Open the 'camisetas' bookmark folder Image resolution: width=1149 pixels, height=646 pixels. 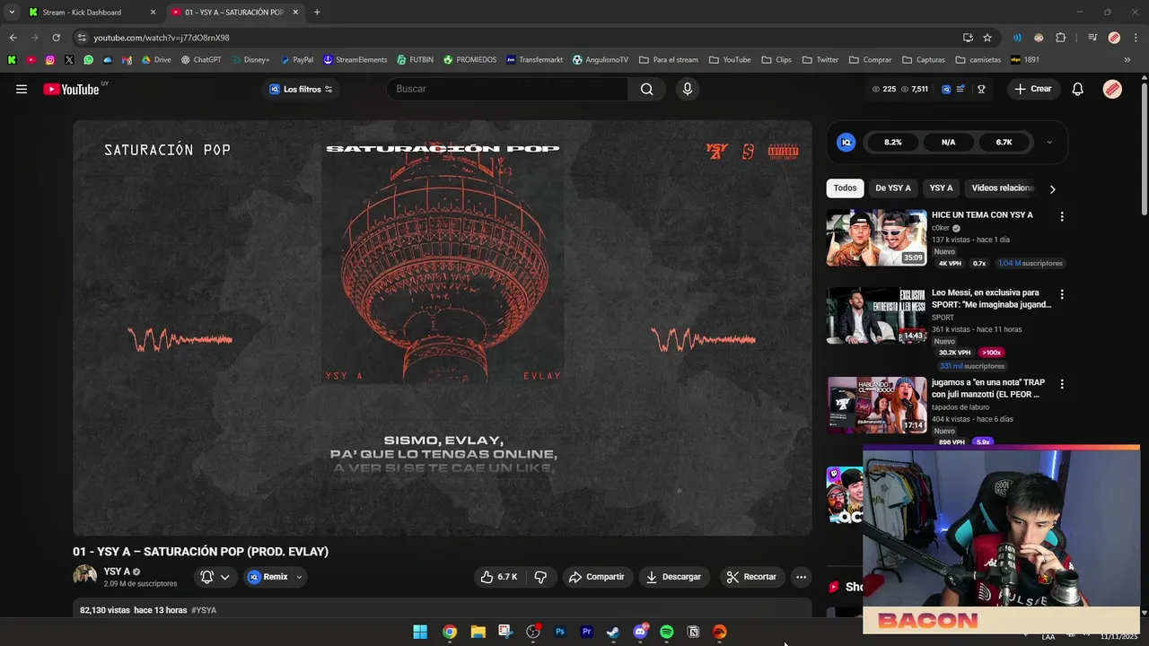click(978, 60)
